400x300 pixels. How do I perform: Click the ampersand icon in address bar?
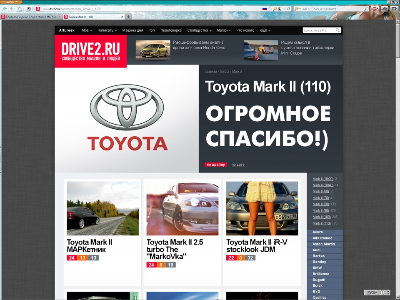280,9
